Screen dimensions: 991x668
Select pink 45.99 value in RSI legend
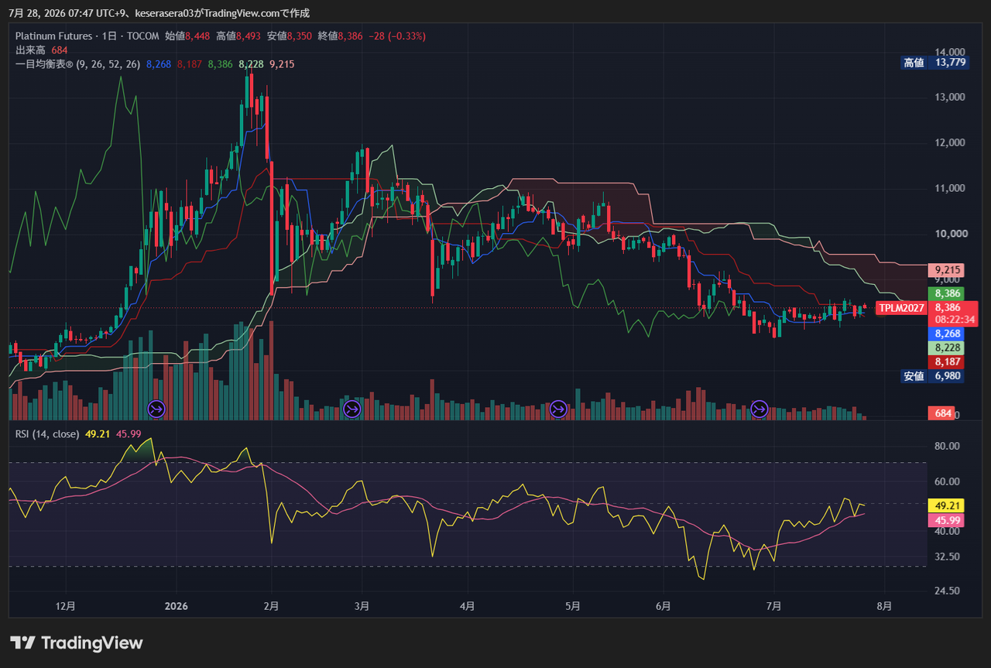pyautogui.click(x=129, y=434)
